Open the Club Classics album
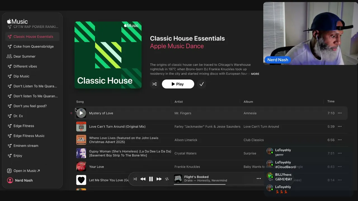The width and height of the screenshot is (358, 201). tap(254, 140)
